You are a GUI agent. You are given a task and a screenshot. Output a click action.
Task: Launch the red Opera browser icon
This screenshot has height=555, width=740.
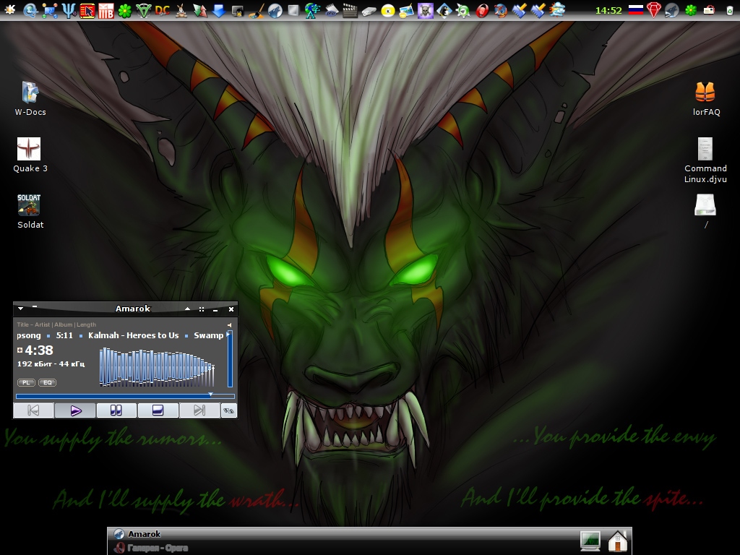tap(482, 10)
